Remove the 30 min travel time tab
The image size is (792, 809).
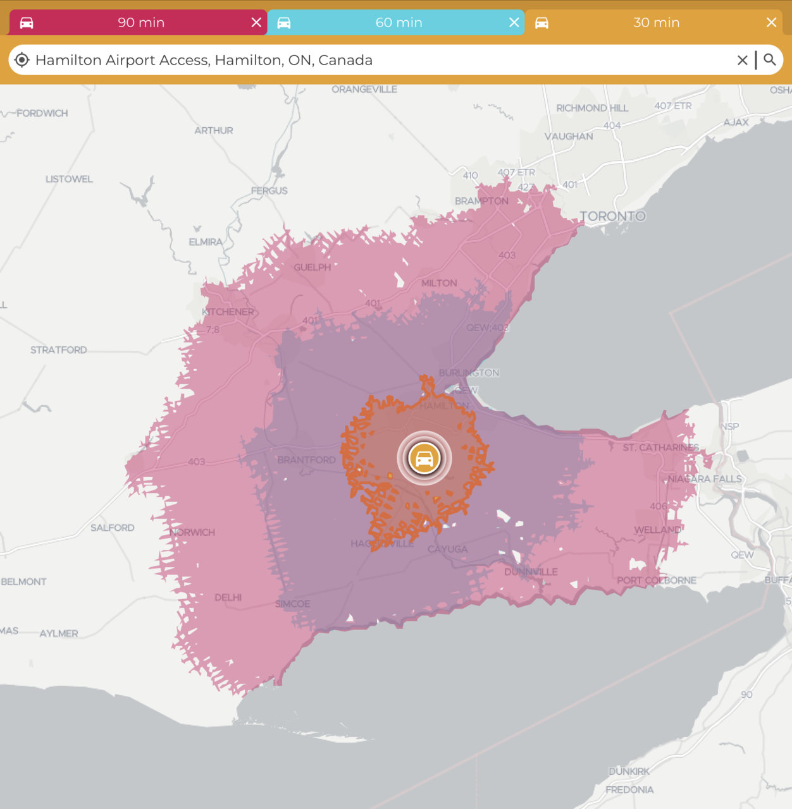point(771,23)
